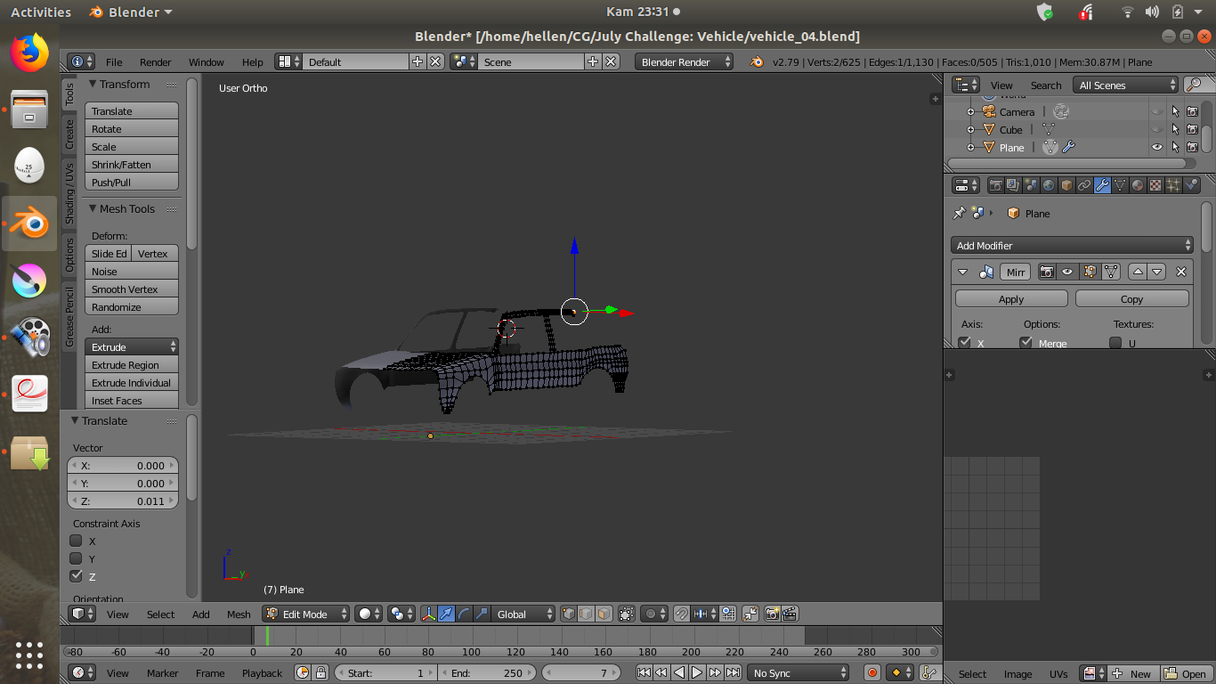The width and height of the screenshot is (1216, 684).
Task: Click the Extrude Region button
Action: click(132, 365)
